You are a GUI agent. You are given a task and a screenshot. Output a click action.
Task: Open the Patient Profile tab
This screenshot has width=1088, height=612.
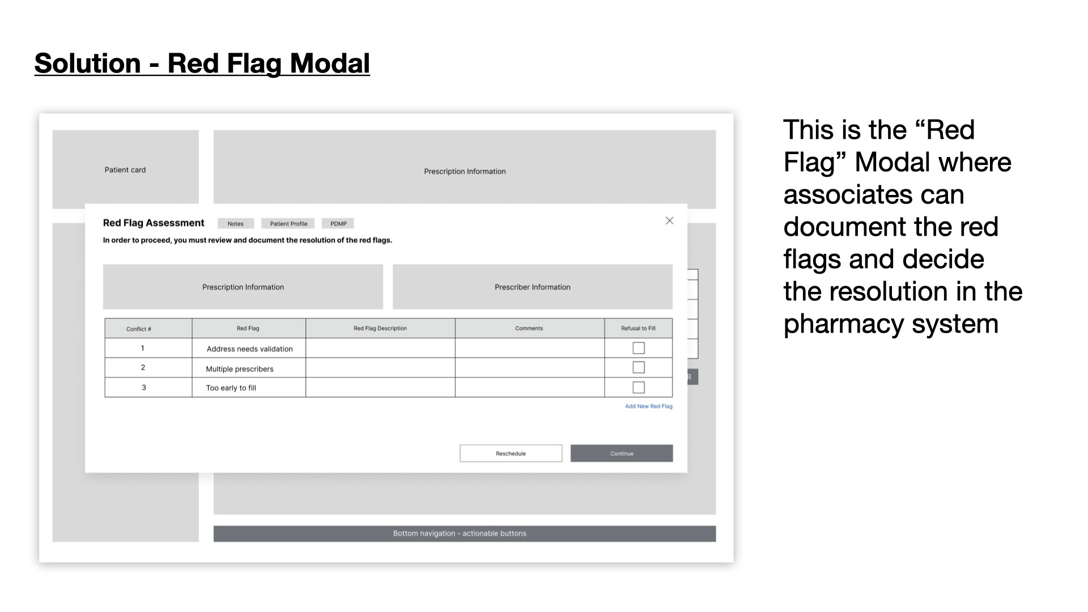click(288, 224)
